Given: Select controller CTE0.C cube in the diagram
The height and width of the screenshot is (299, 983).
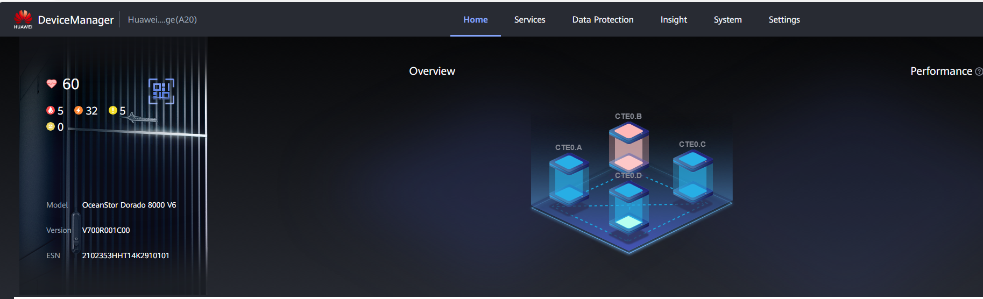Looking at the screenshot, I should (x=692, y=175).
